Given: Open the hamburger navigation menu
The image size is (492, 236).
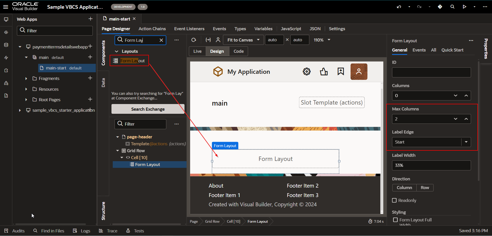Looking at the screenshot, I should tap(6, 7).
